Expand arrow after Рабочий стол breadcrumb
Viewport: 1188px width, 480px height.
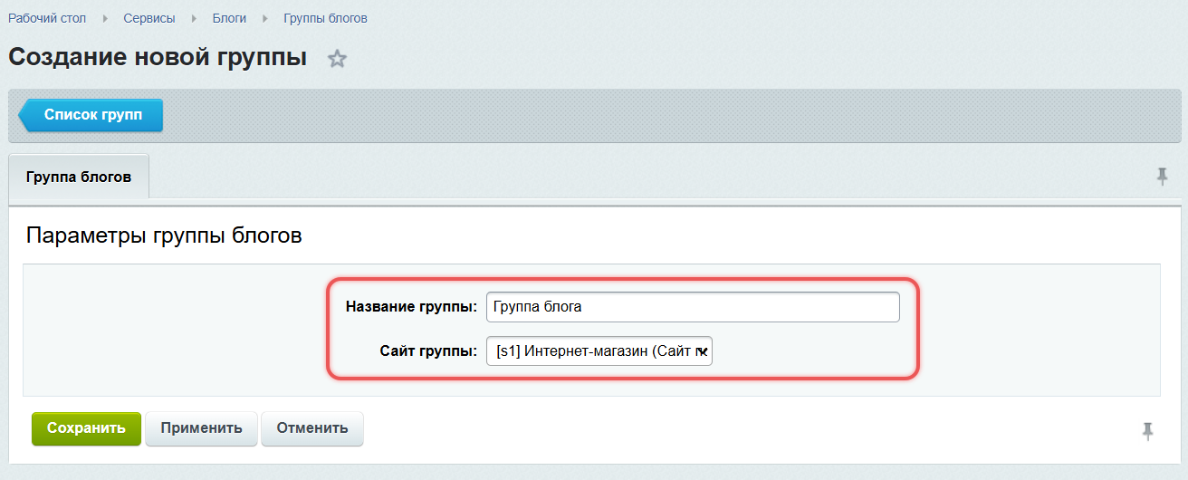click(x=105, y=18)
